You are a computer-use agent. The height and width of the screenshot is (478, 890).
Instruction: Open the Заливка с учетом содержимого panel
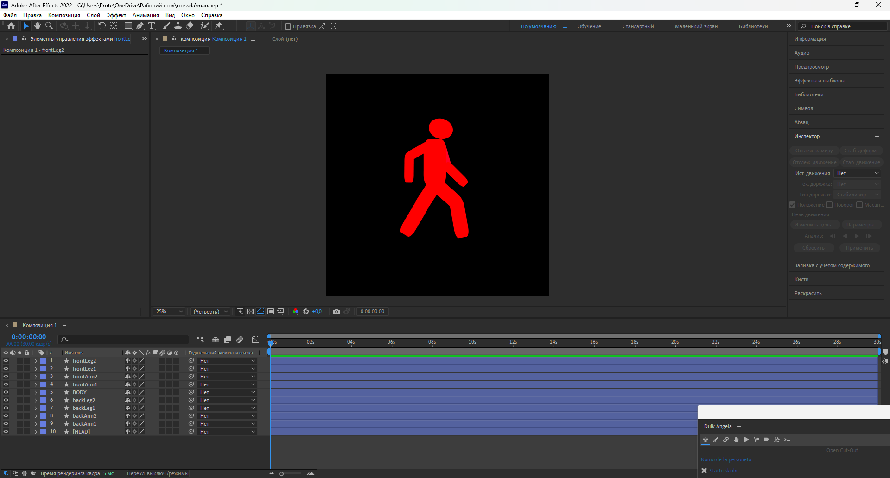pos(832,265)
